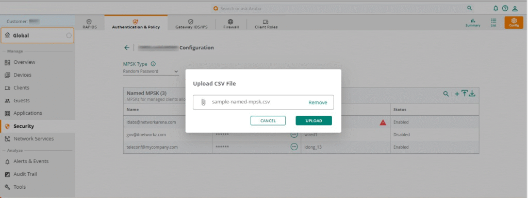The image size is (528, 198).
Task: Click the ldong_13 cell
Action: coord(345,147)
